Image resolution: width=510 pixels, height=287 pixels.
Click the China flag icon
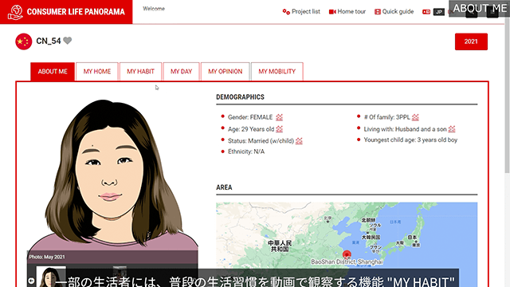tap(23, 41)
